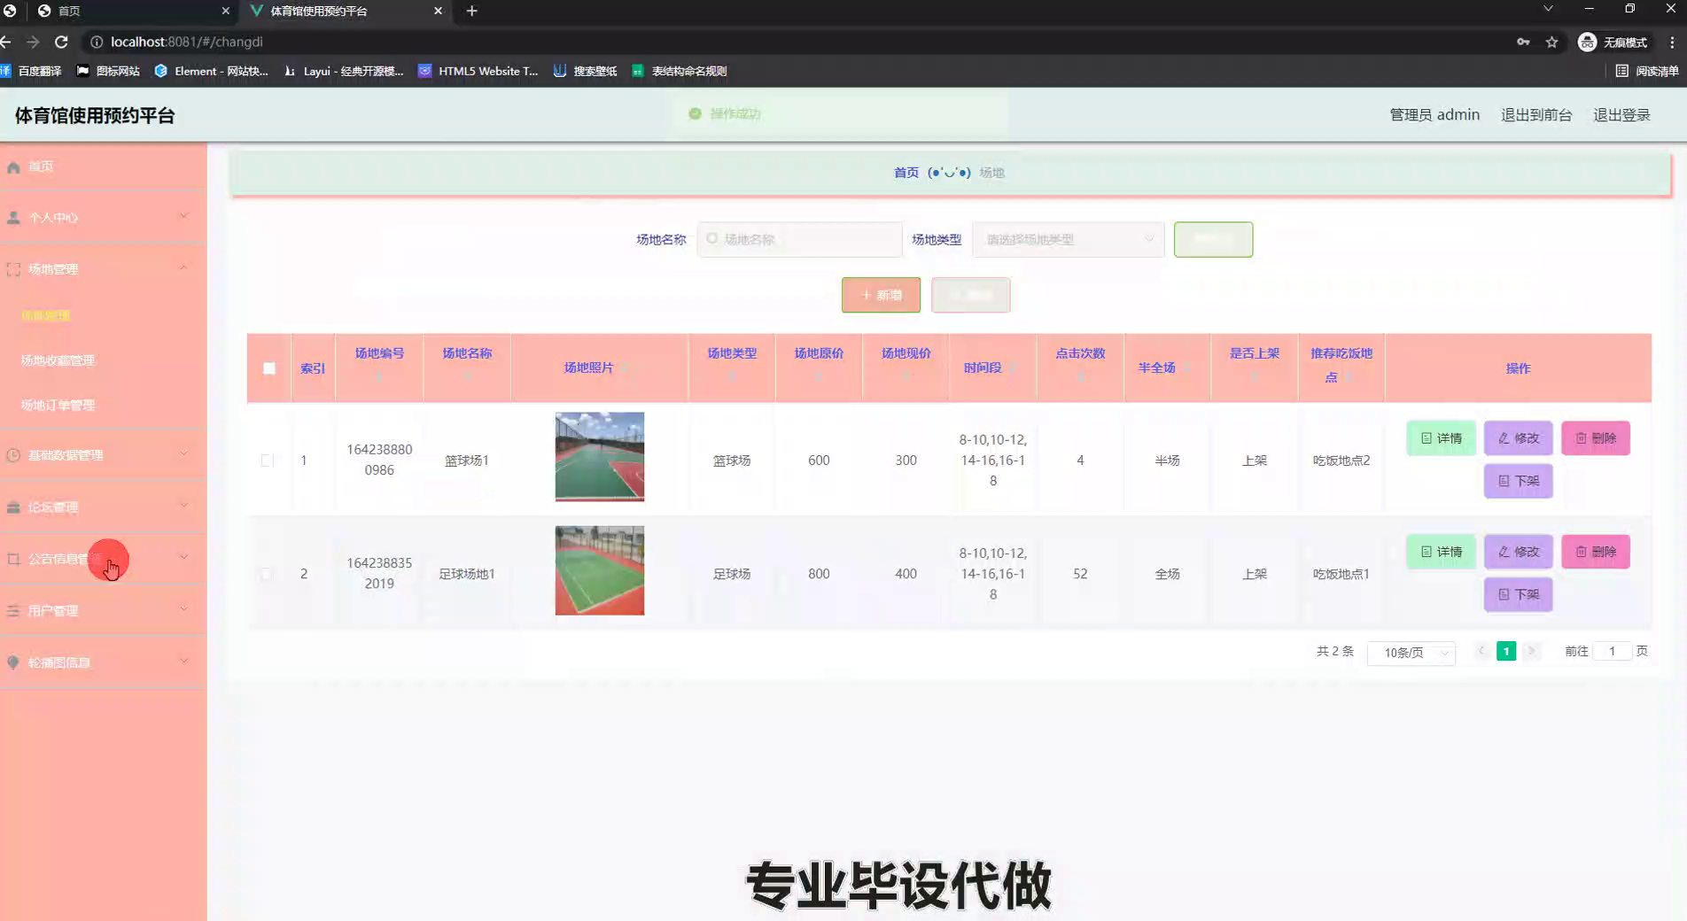
Task: Click the 基础数据管理 clock icon in the sidebar
Action: click(13, 455)
